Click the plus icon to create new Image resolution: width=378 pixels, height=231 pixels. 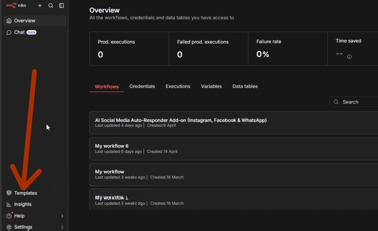pyautogui.click(x=40, y=6)
